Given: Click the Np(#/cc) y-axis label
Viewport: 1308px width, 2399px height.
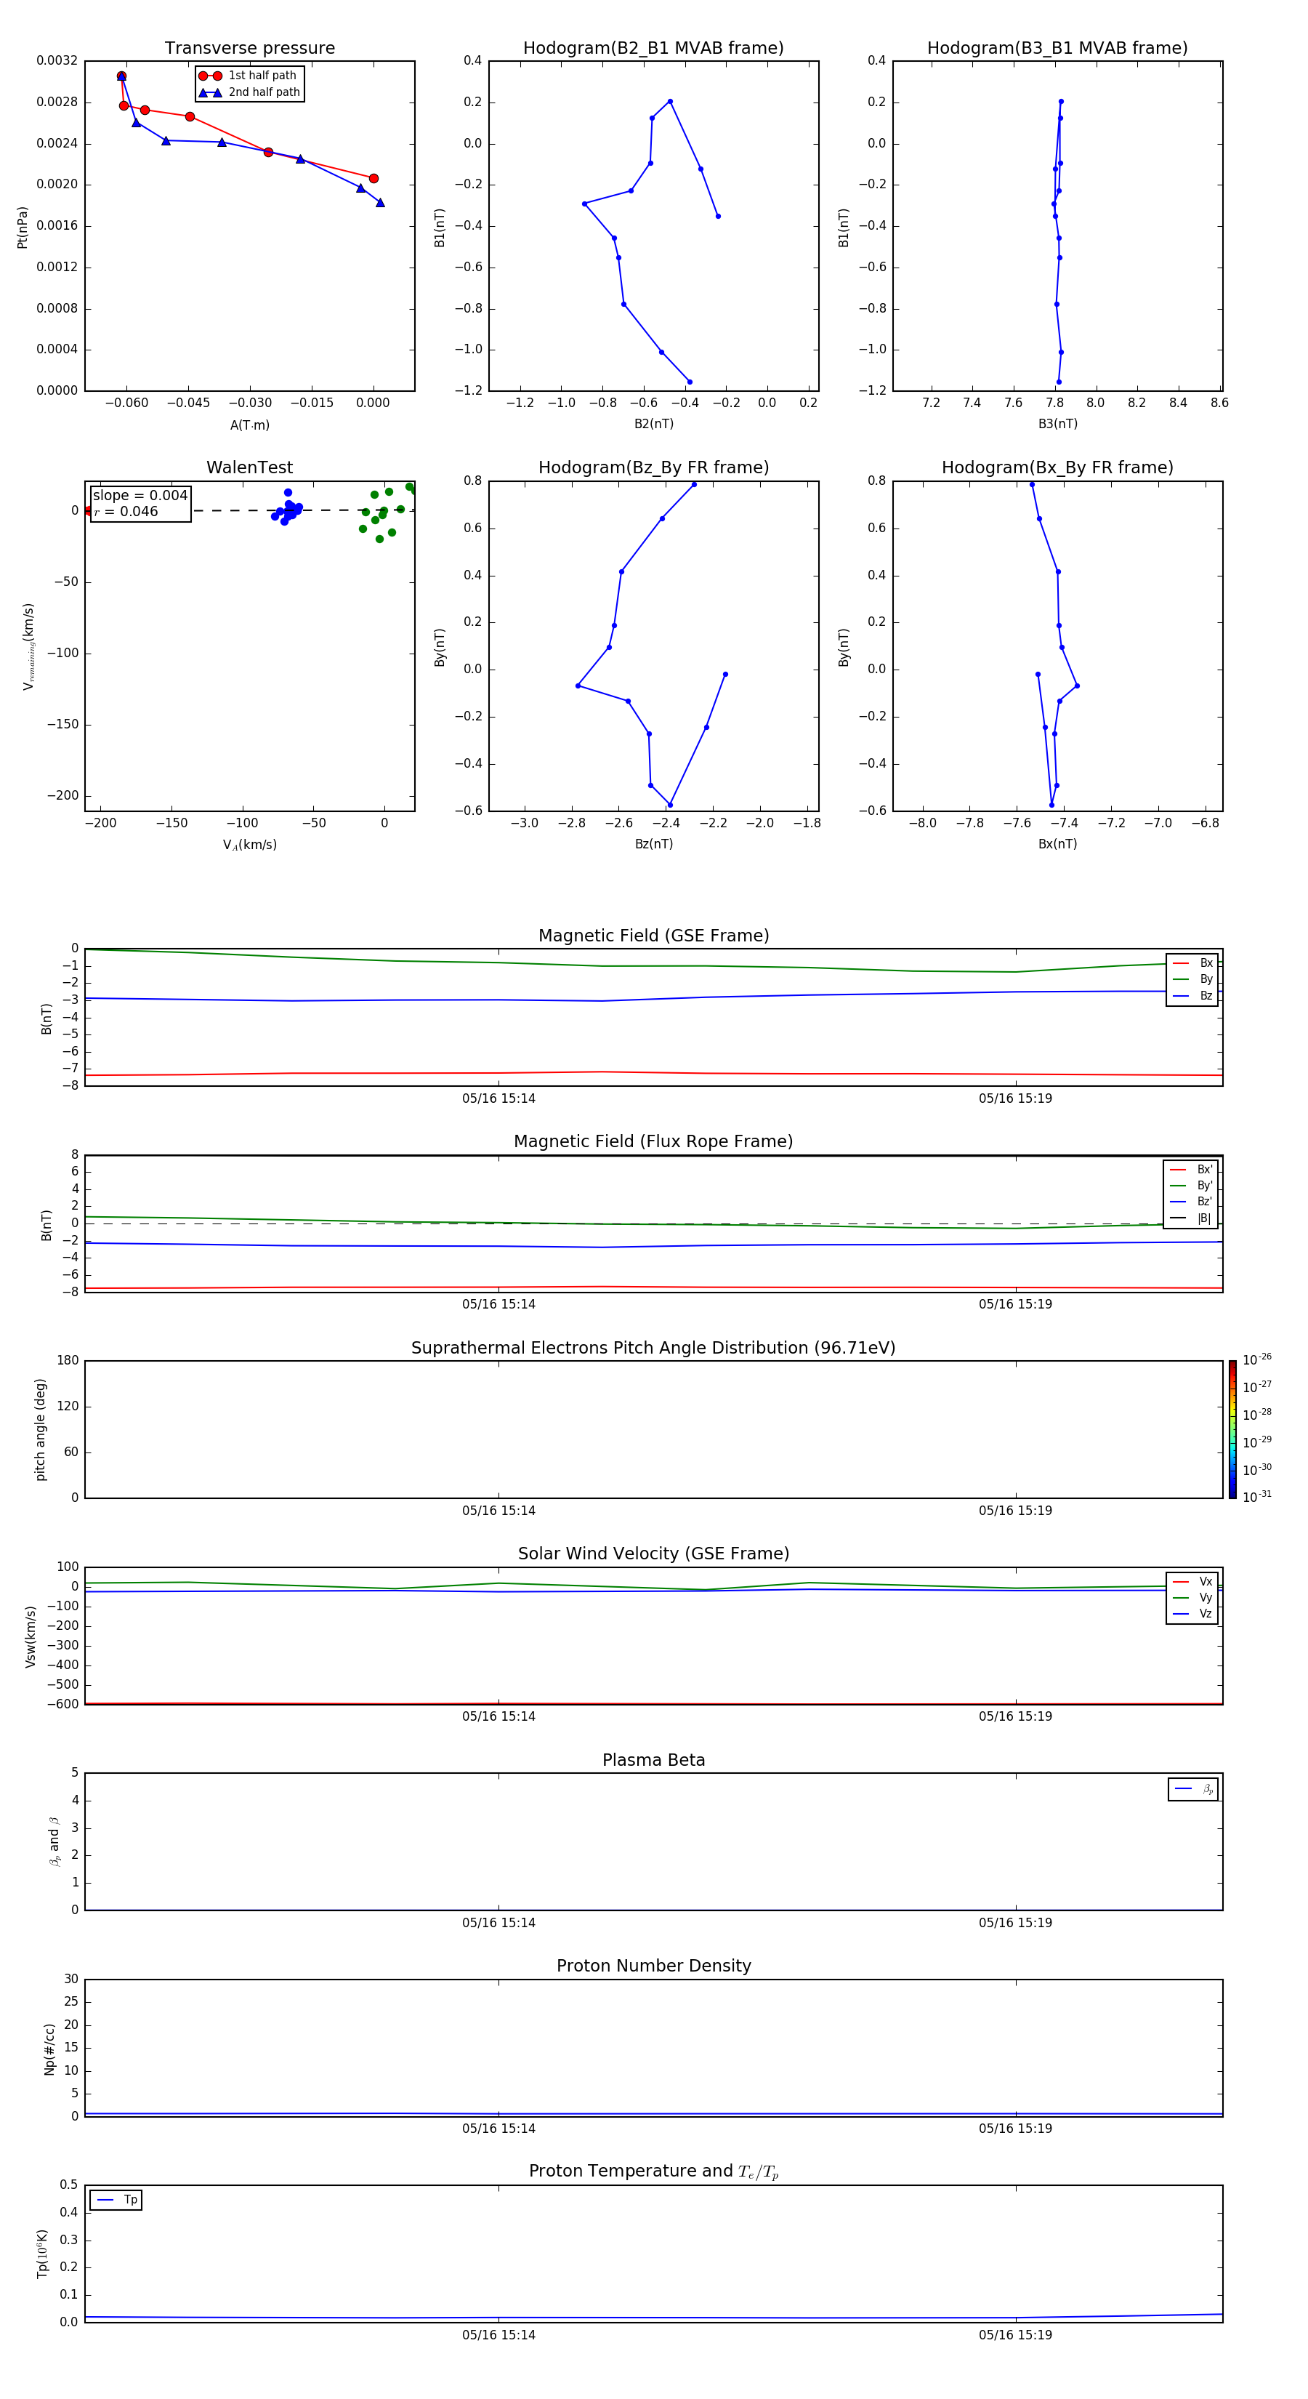Looking at the screenshot, I should point(49,2049).
